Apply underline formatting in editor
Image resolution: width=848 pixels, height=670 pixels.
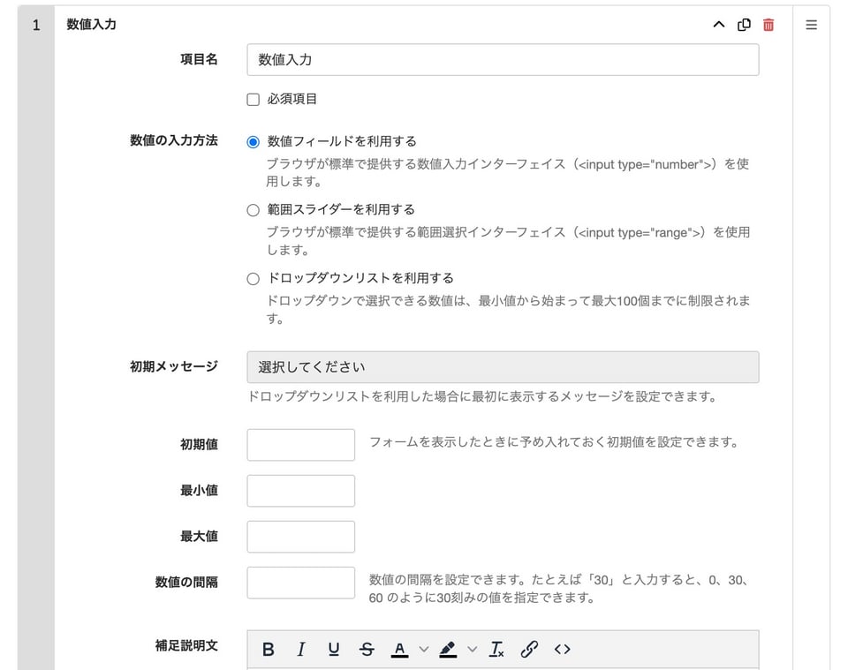(334, 650)
